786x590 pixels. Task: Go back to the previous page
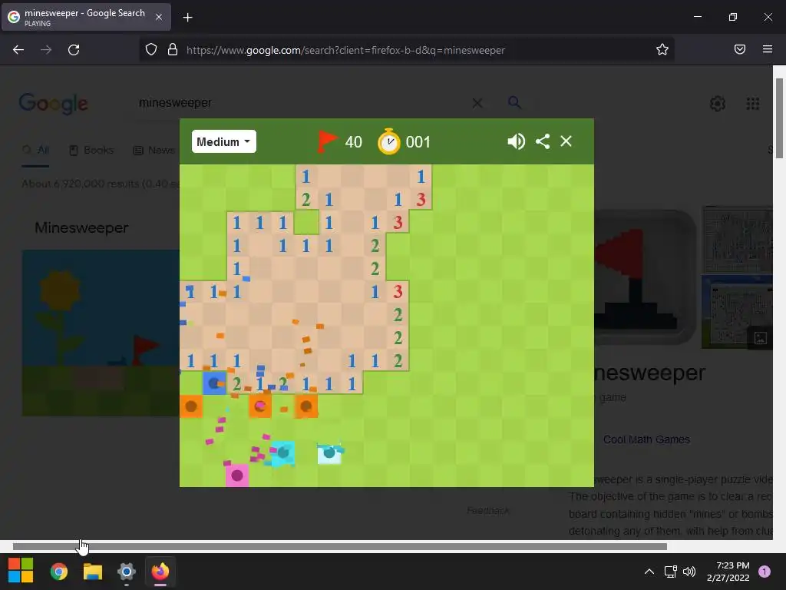(x=18, y=50)
